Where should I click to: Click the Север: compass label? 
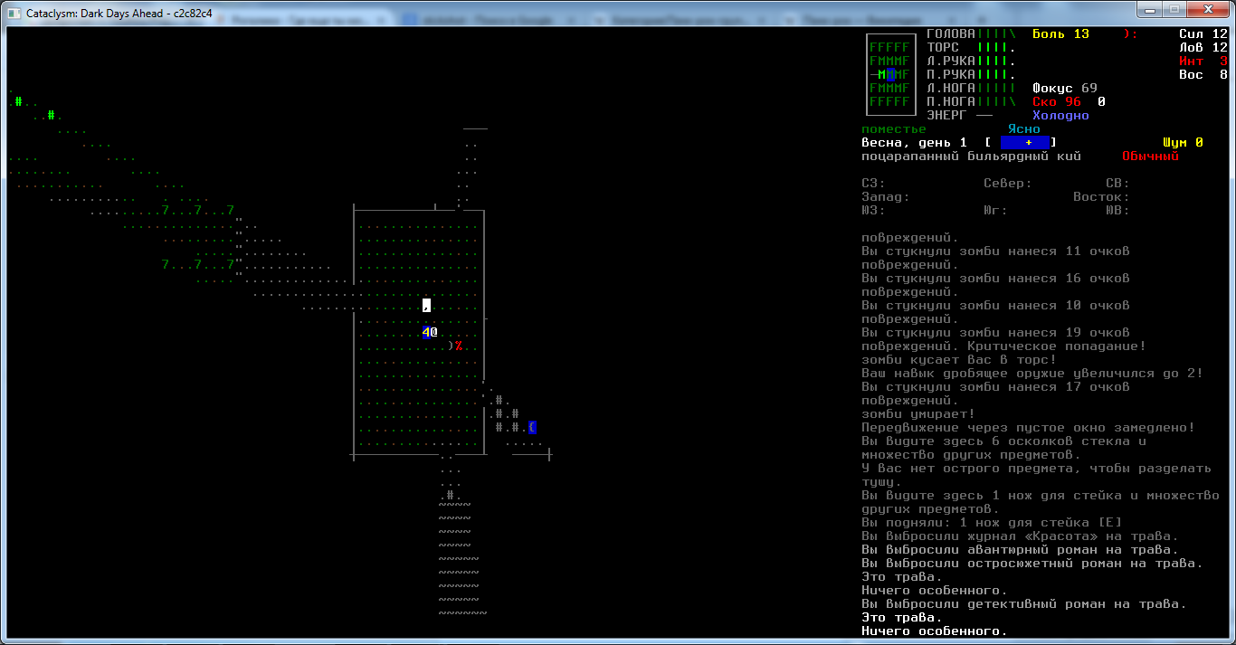point(1008,183)
